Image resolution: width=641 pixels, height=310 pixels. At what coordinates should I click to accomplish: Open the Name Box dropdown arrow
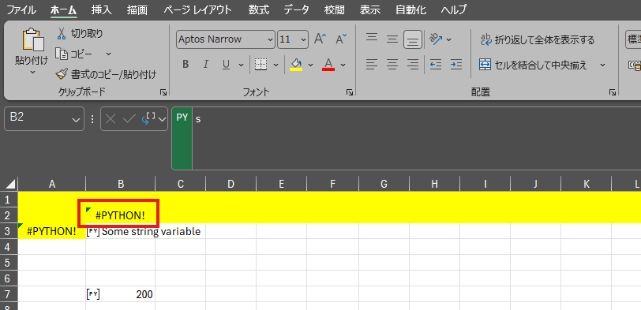click(x=75, y=119)
